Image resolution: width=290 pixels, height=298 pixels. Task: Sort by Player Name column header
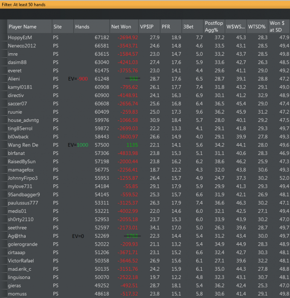point(29,26)
